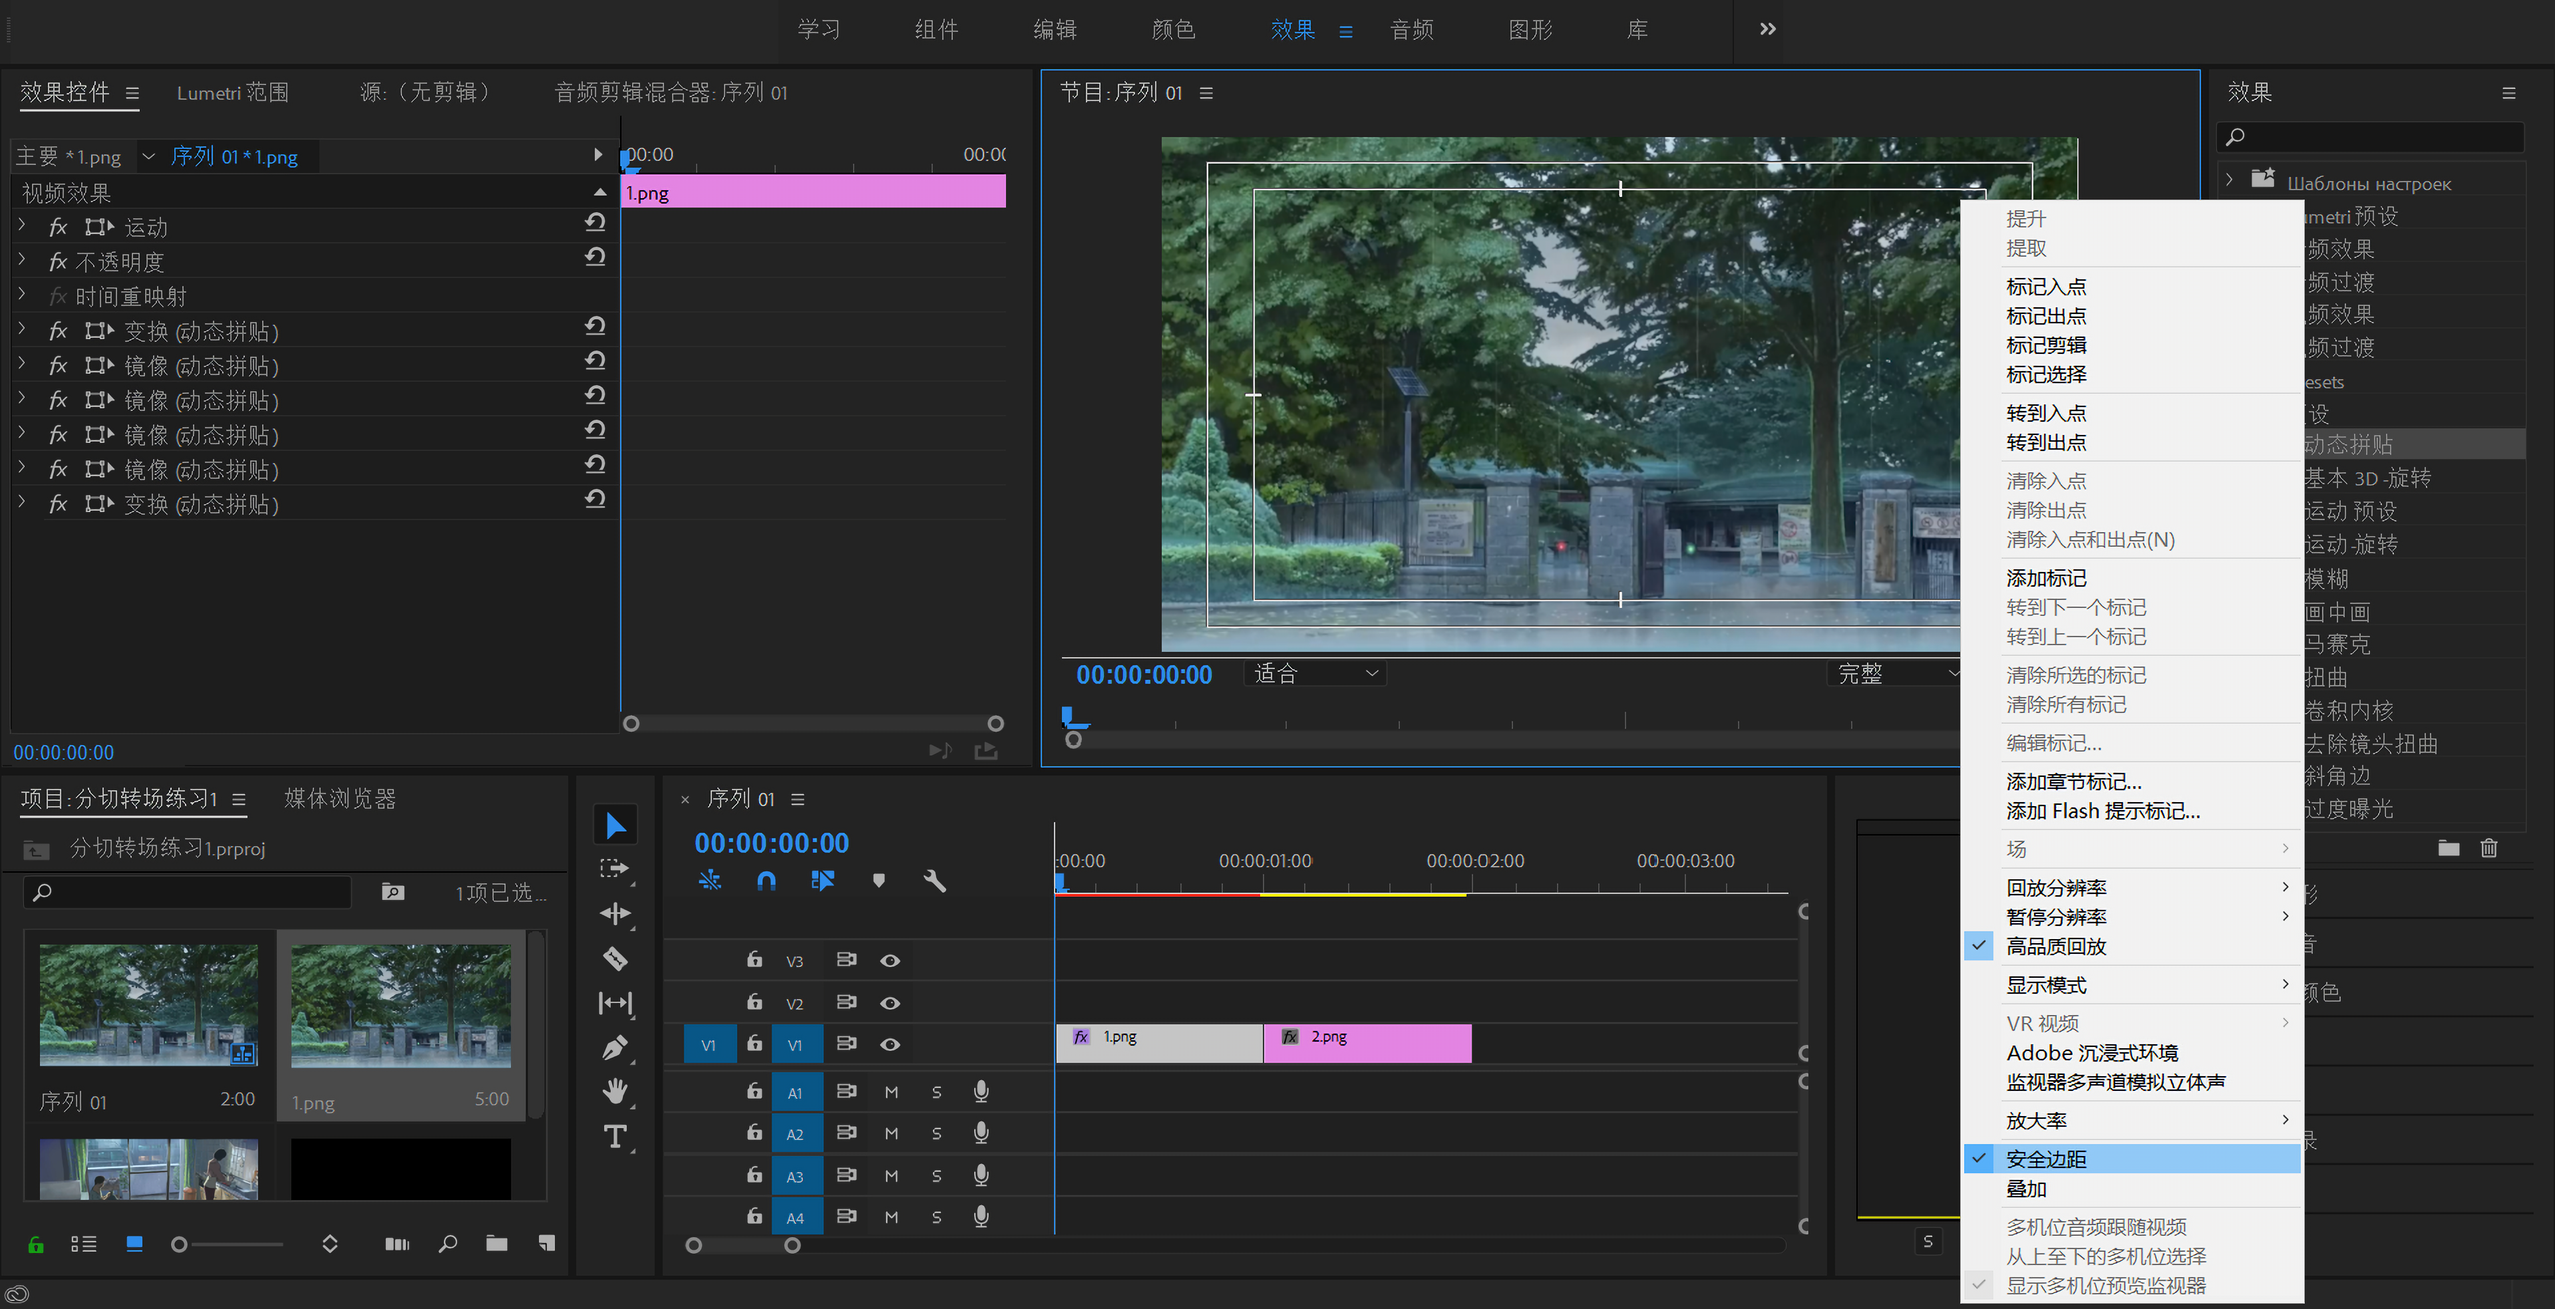Click the Automate to Sequence icon
Viewport: 2555px width, 1309px height.
click(x=397, y=1244)
